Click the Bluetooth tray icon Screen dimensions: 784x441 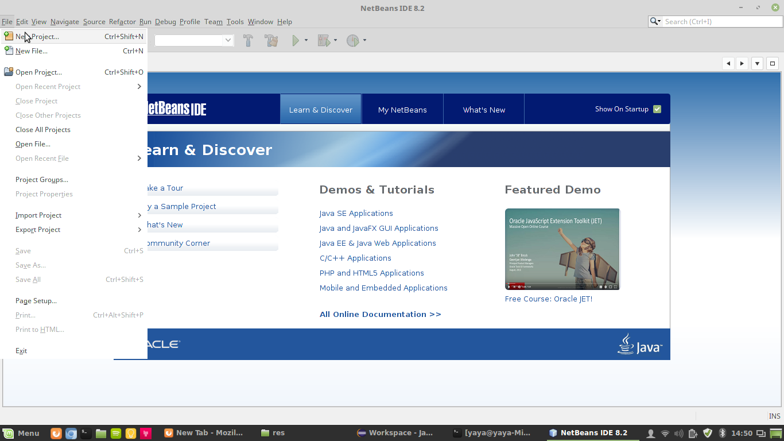(723, 434)
